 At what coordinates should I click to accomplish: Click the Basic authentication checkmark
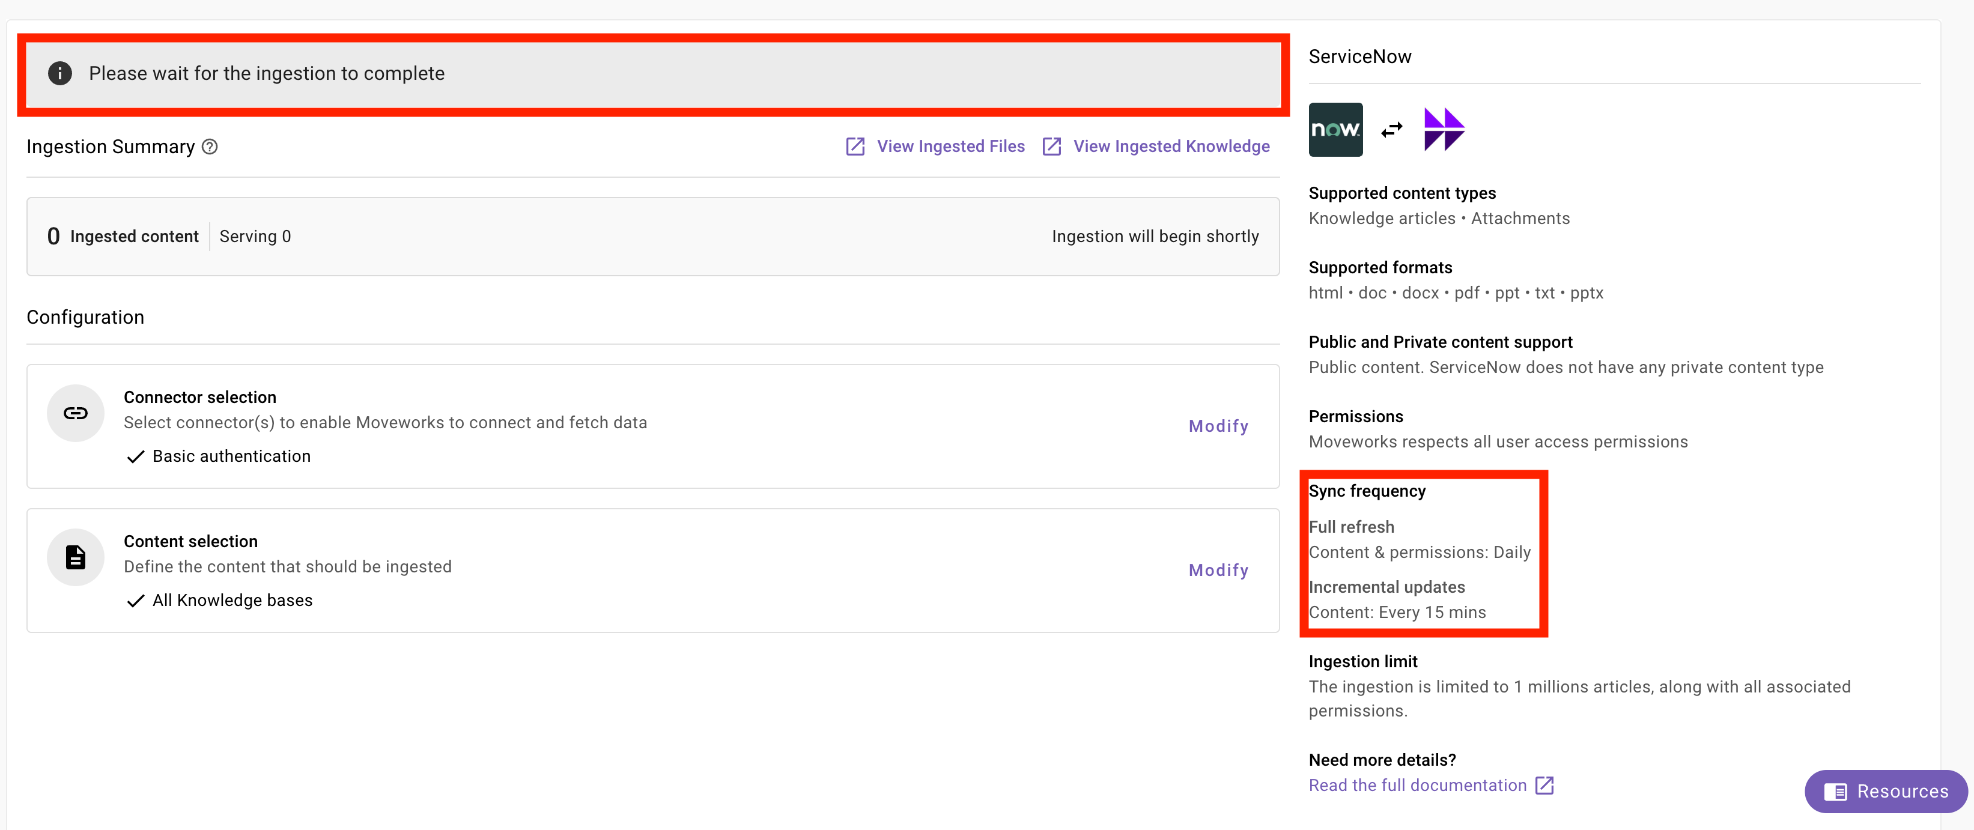point(136,457)
